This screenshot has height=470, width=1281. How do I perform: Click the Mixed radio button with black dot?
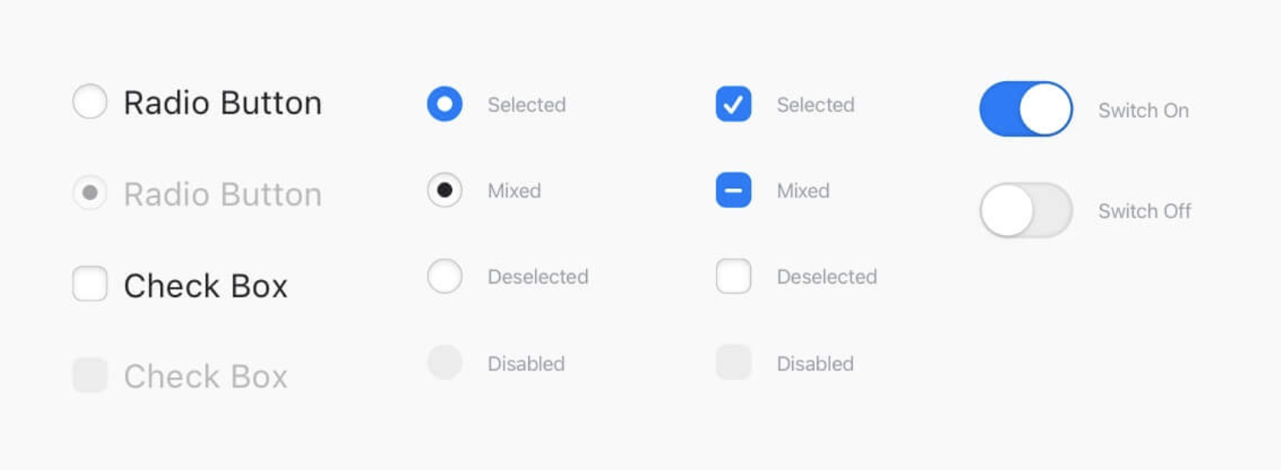click(x=445, y=191)
